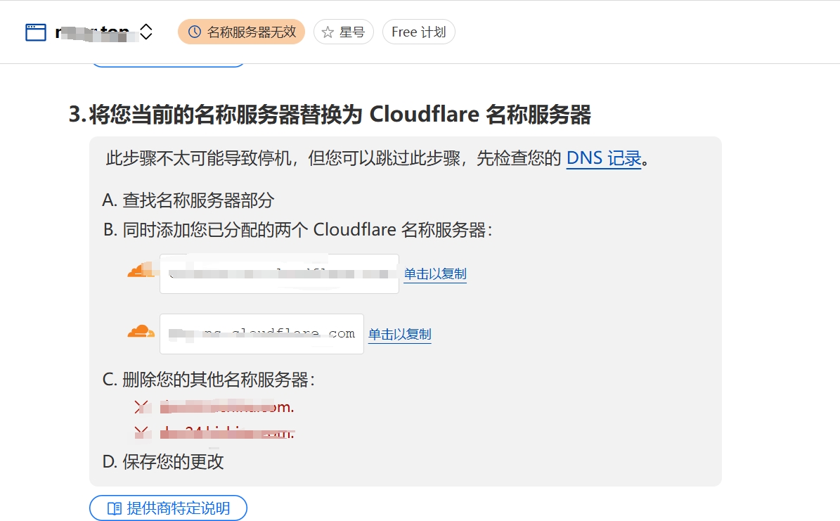Copy the first nameserver via 单击以复制
Viewport: 840px width, 521px height.
point(435,274)
